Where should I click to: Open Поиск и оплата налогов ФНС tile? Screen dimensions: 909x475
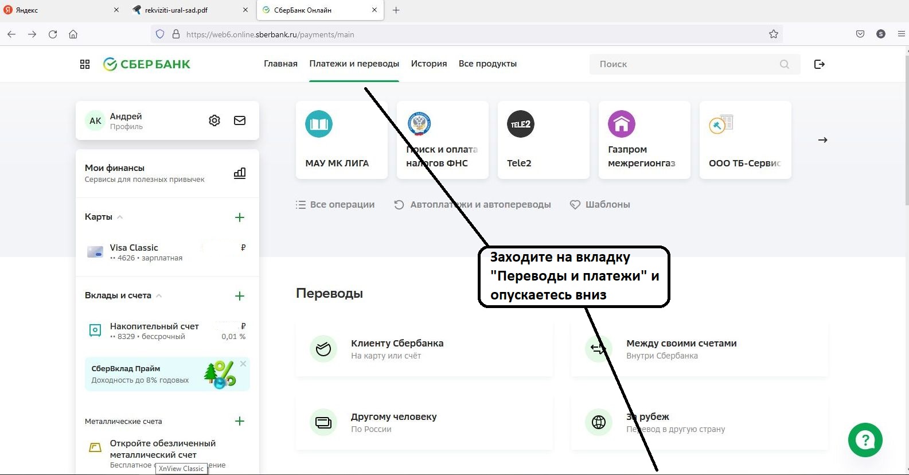[443, 140]
